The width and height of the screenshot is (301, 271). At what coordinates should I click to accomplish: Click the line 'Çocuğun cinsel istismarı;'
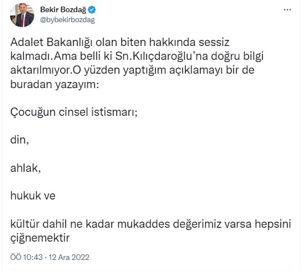[74, 113]
